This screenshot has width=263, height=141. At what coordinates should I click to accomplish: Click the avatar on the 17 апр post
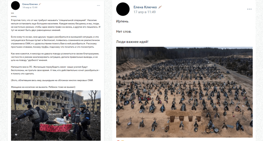pyautogui.click(x=123, y=9)
